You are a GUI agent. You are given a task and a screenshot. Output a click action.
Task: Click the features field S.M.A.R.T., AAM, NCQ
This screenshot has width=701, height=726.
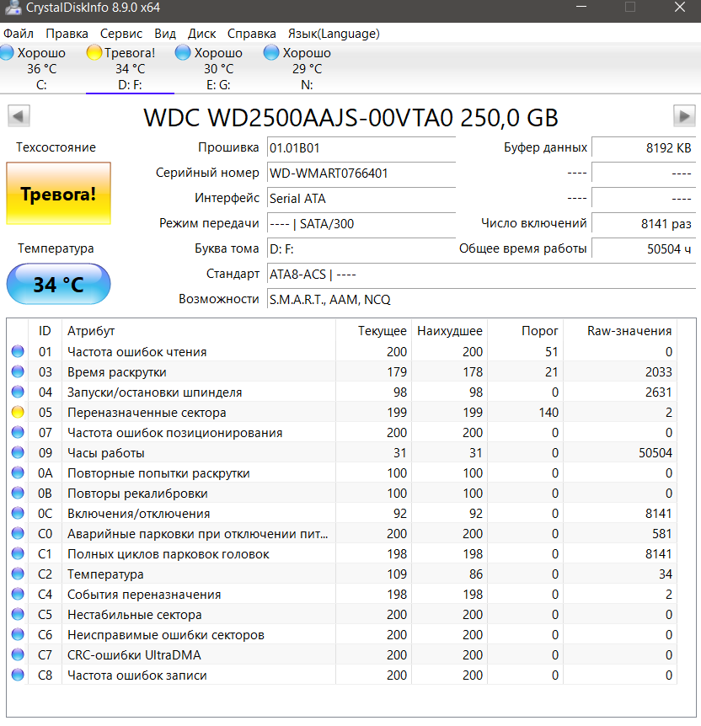481,300
